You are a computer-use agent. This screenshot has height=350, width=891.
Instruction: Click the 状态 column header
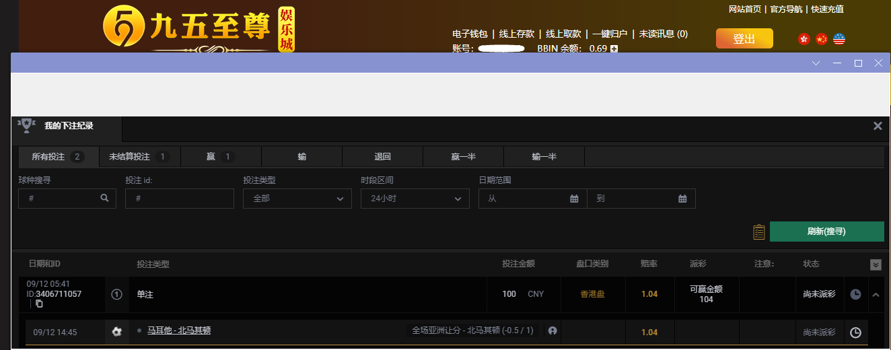coord(812,264)
